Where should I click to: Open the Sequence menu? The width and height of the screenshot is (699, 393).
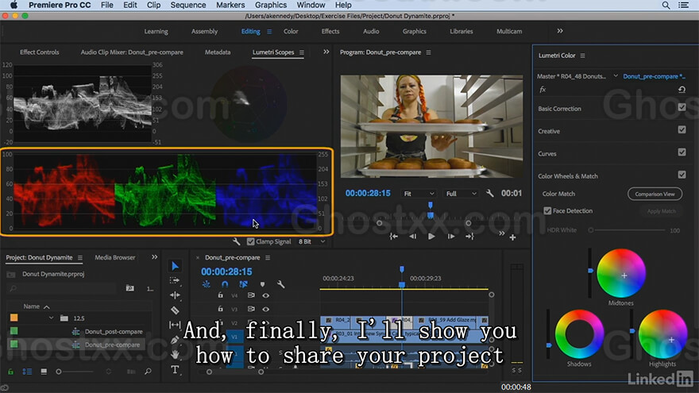[x=188, y=6]
